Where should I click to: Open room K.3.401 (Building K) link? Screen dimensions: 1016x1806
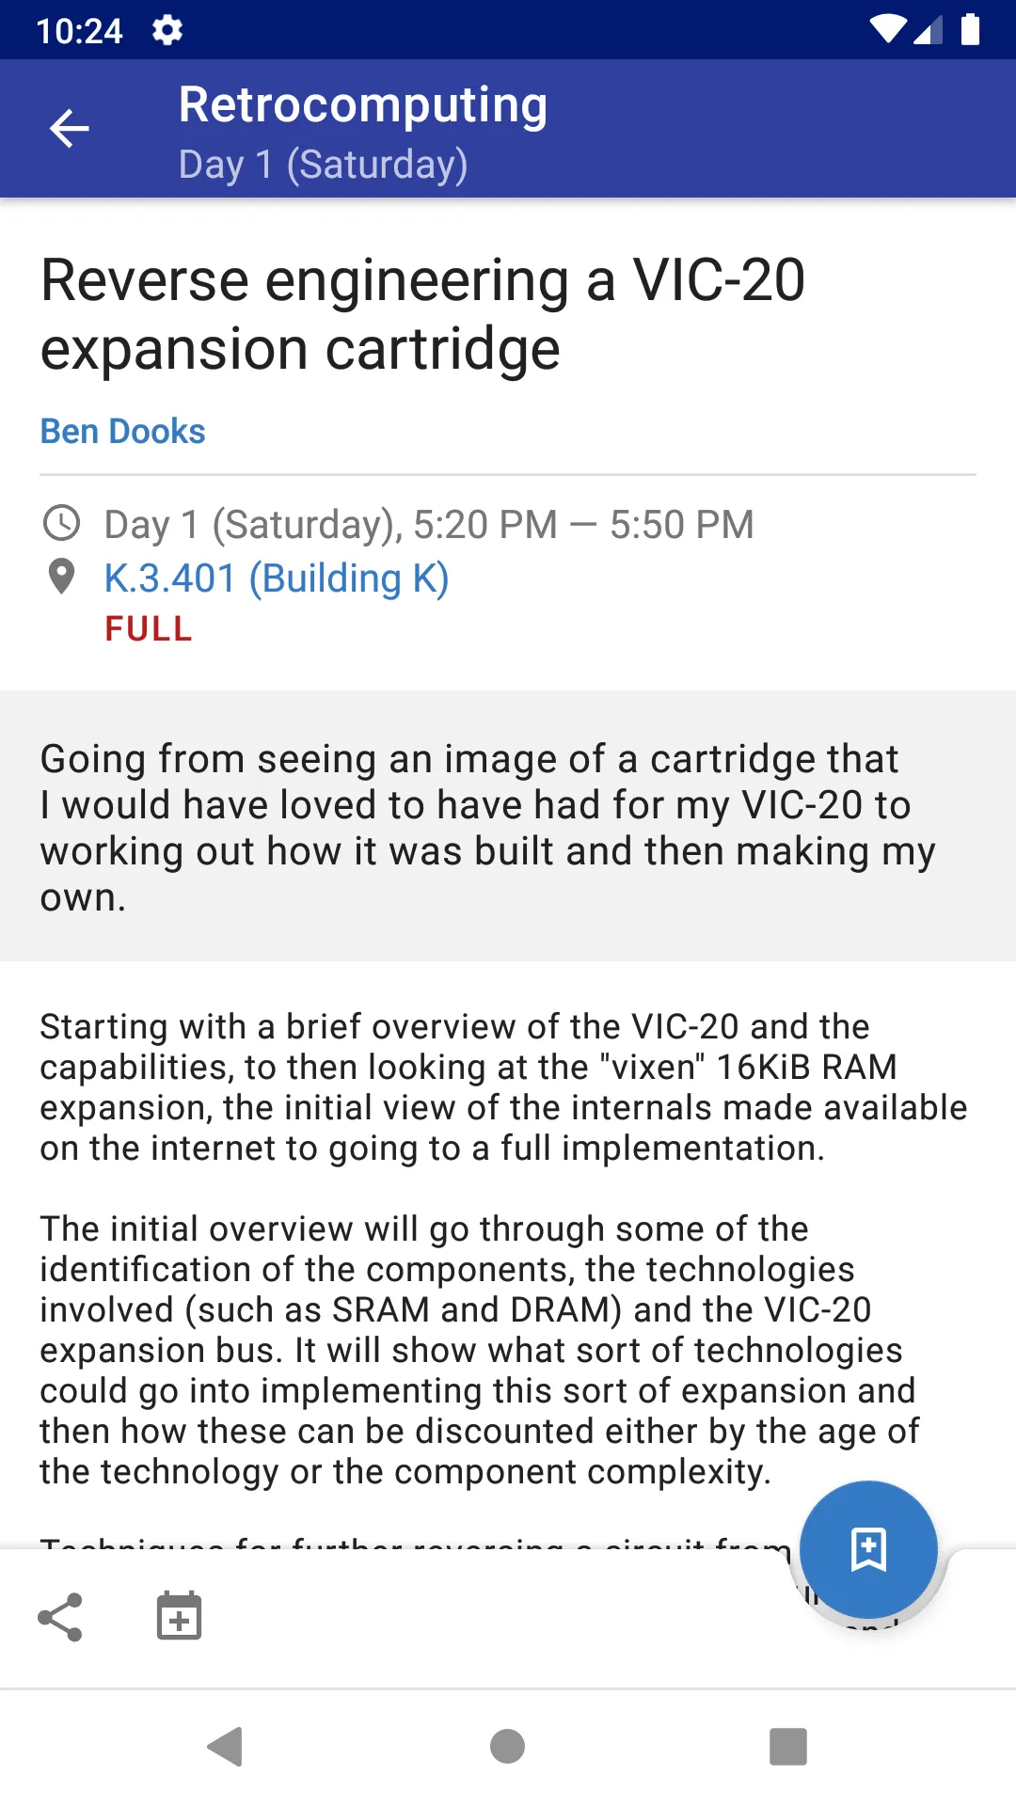pos(277,578)
